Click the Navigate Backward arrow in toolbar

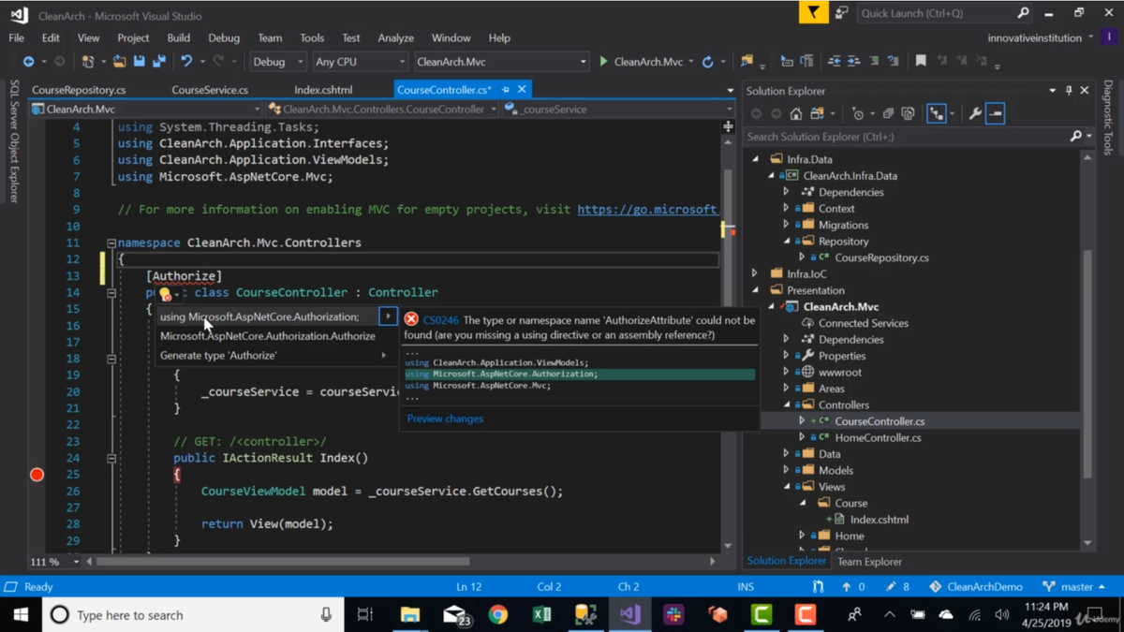[28, 62]
